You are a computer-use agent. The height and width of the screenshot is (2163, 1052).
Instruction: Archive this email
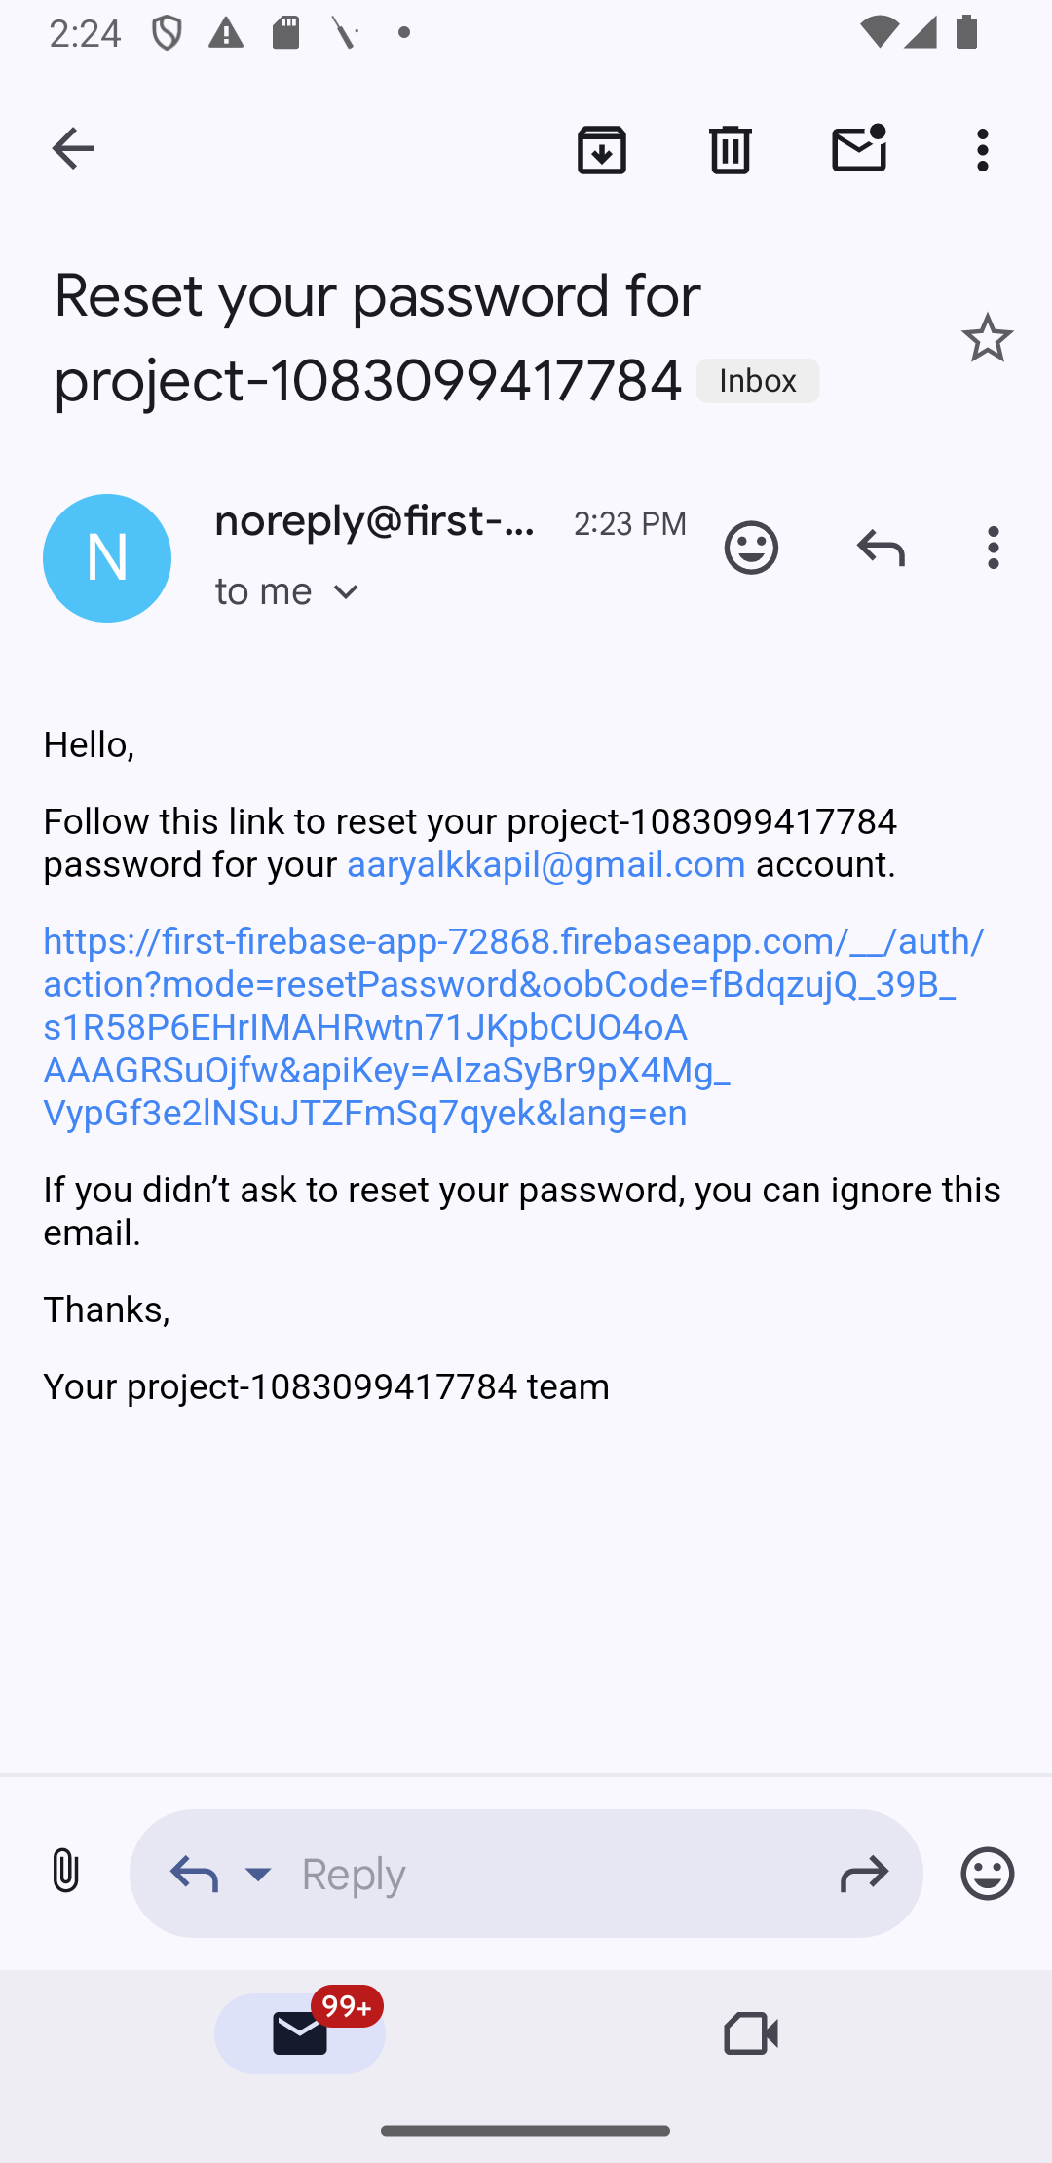(x=602, y=149)
